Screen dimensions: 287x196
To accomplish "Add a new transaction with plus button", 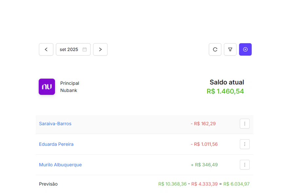I will point(245,49).
